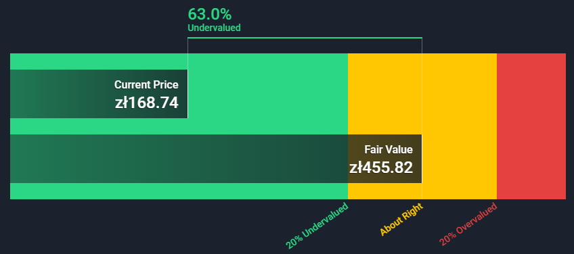Click the yellow zone right of Fair Value
Image resolution: width=574 pixels, height=254 pixels.
click(460, 126)
